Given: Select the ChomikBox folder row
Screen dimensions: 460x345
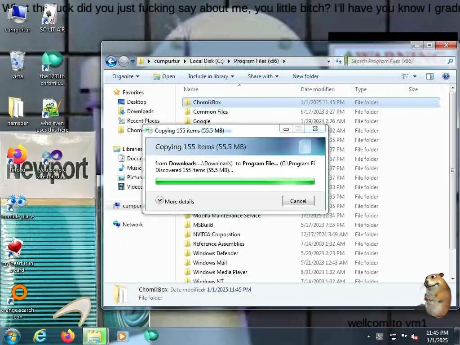Looking at the screenshot, I should coord(311,102).
